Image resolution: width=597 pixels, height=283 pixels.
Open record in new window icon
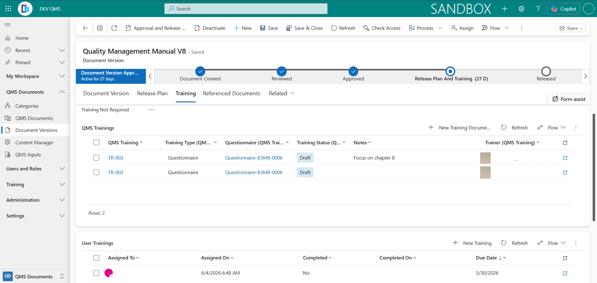pos(114,28)
